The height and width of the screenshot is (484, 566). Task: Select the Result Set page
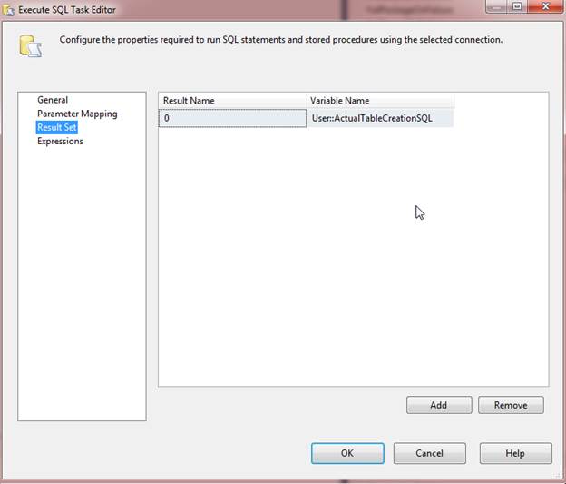(57, 128)
